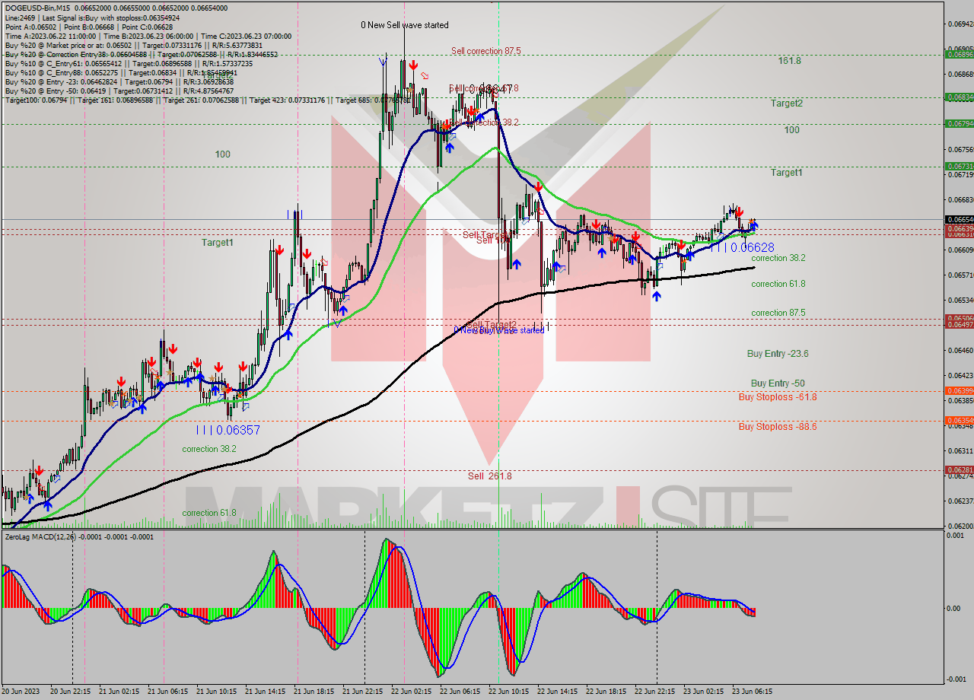Click the orange 0.06354 price tag
The width and height of the screenshot is (974, 700).
[x=959, y=420]
